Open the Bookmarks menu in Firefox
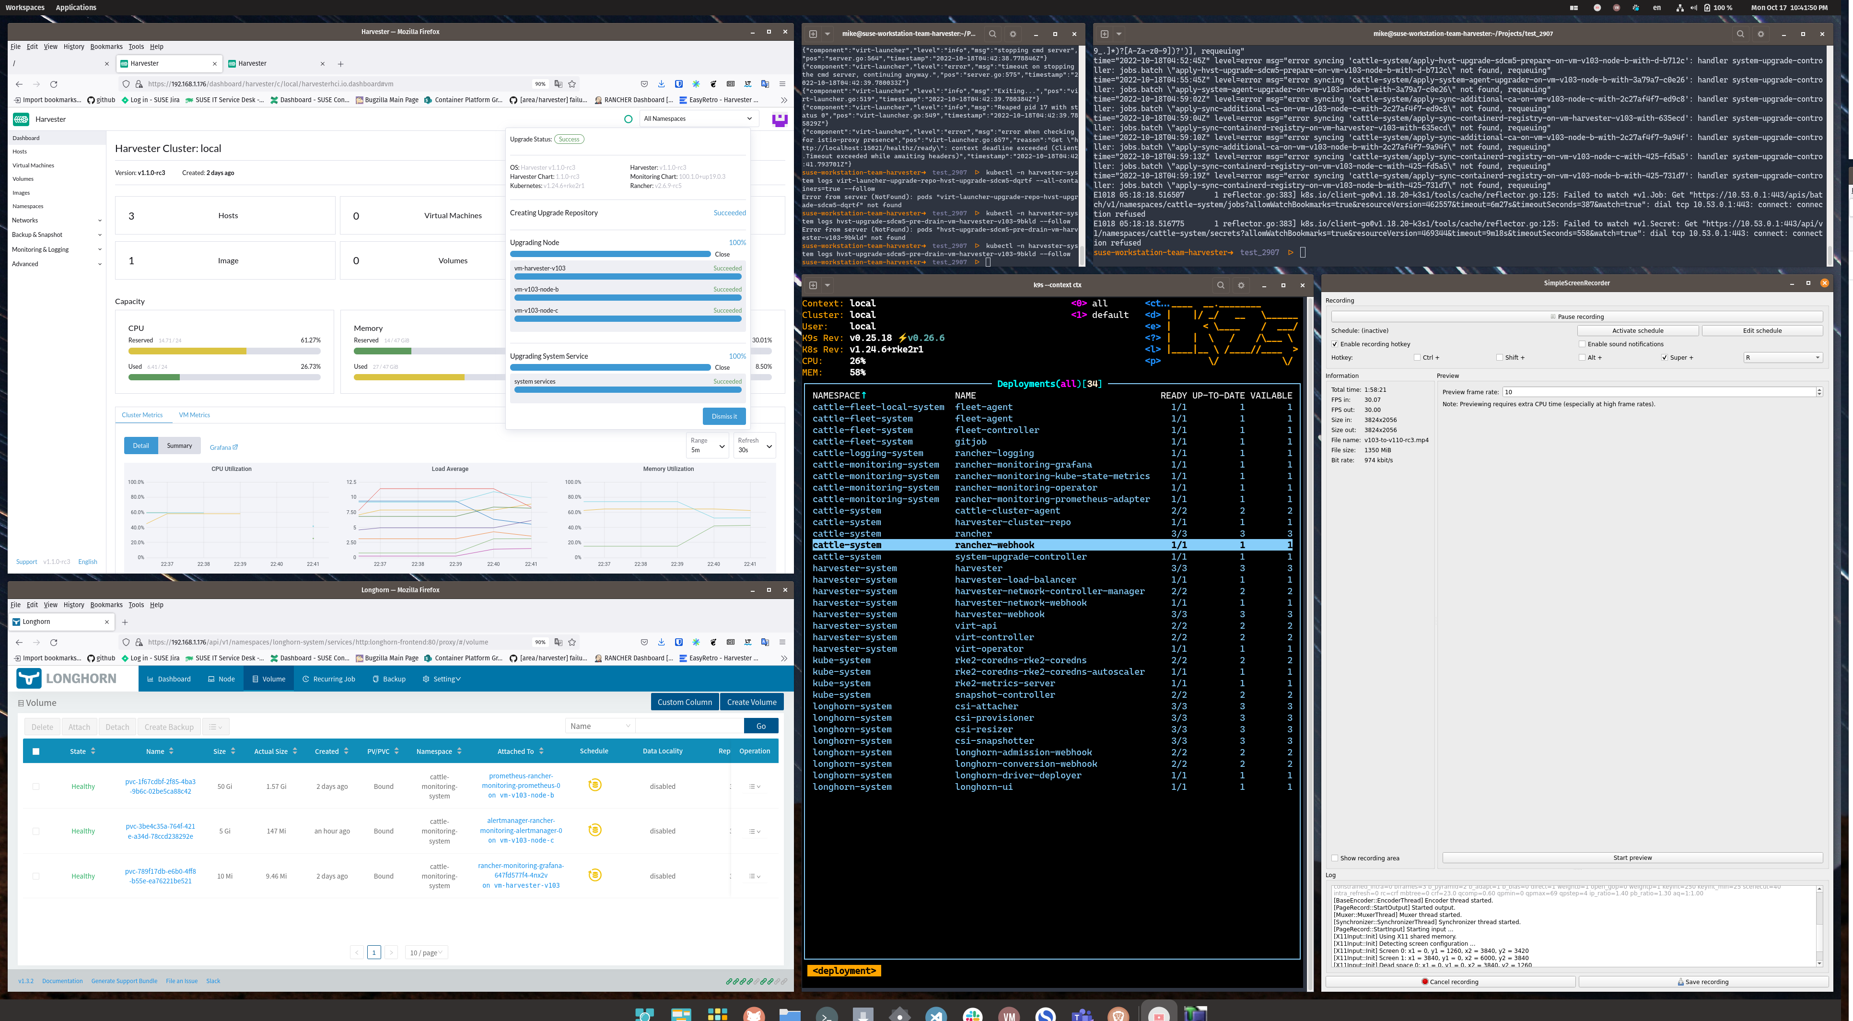The image size is (1853, 1021). (106, 46)
